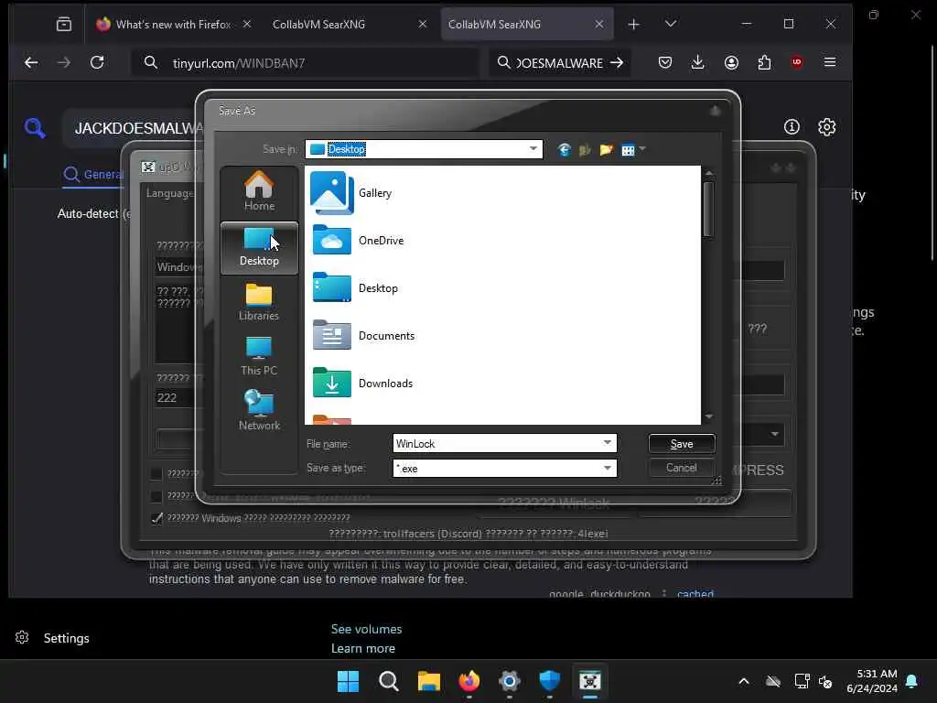Open Windows taskbar search

(x=388, y=681)
